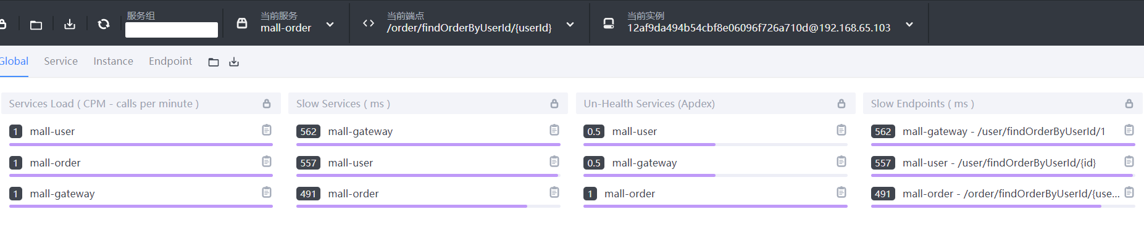Click the Slow Endpoints ( ms ) panel title

[x=922, y=104]
